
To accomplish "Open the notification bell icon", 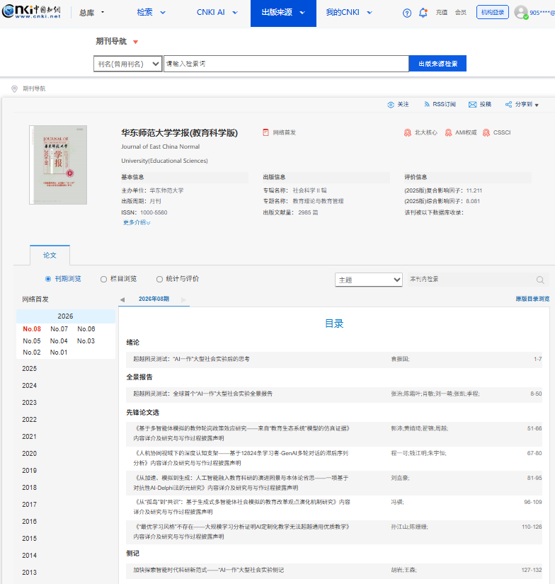I will point(423,13).
